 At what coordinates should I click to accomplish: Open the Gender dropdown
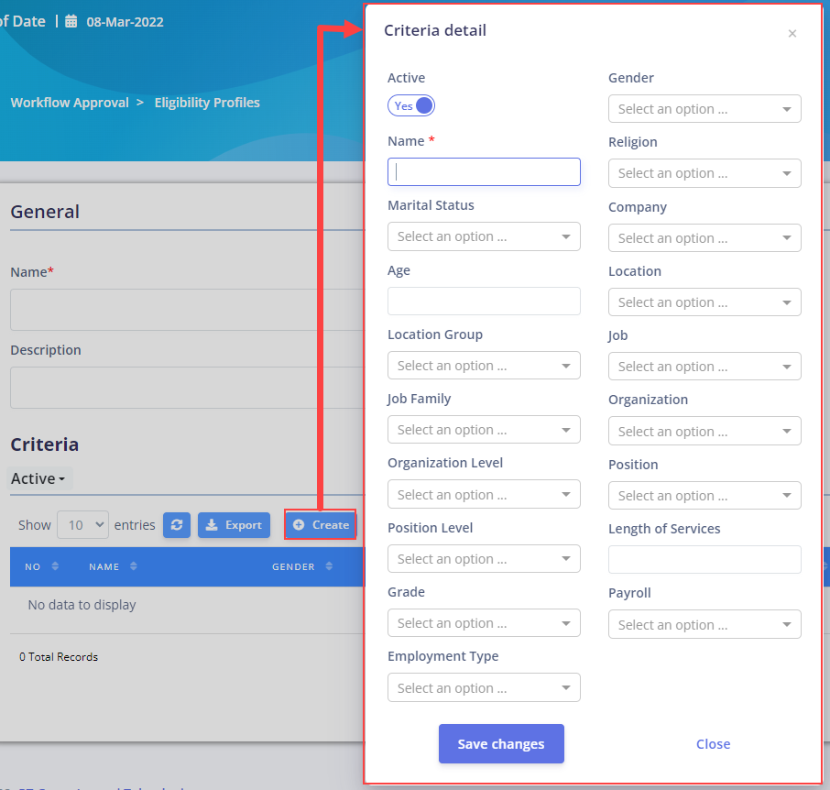pyautogui.click(x=704, y=108)
